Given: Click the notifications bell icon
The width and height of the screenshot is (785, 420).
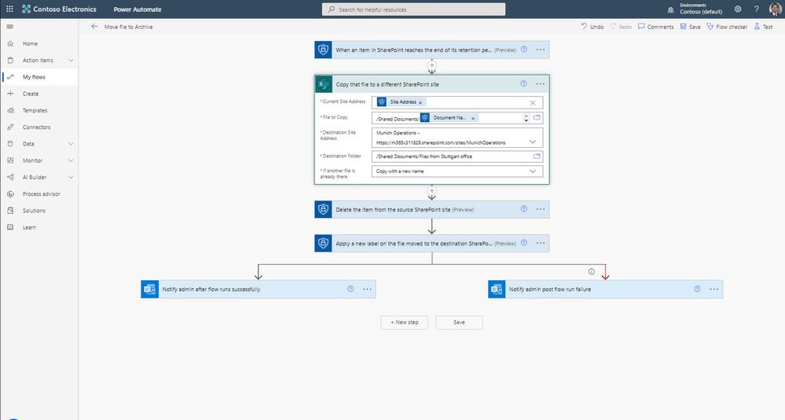Looking at the screenshot, I should [670, 9].
